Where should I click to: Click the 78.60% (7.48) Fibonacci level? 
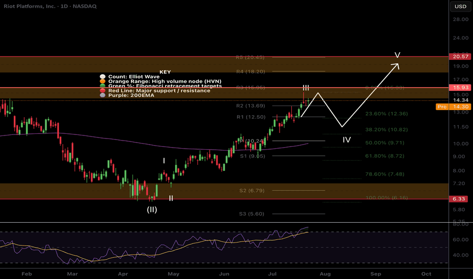click(x=385, y=174)
